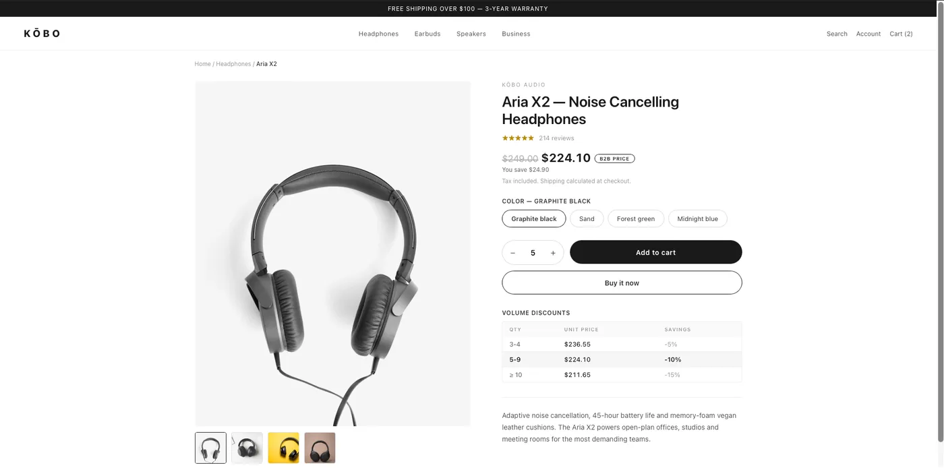View the brown background headphones thumbnail

tap(320, 448)
